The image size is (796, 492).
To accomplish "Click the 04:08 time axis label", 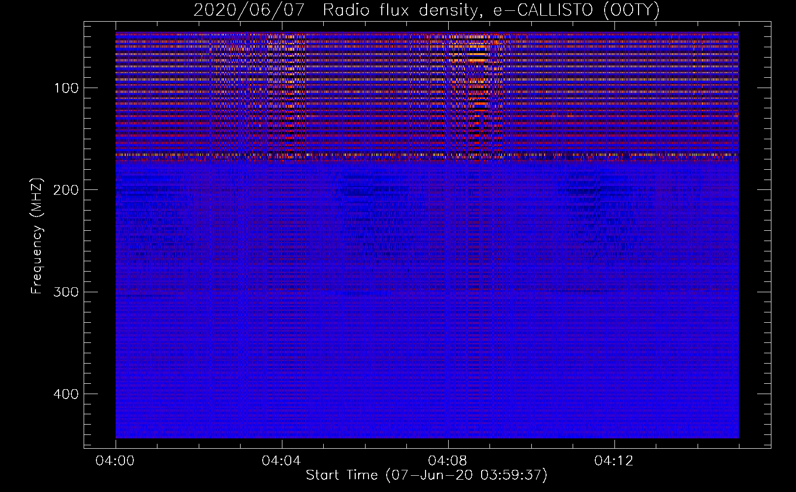I will (448, 461).
